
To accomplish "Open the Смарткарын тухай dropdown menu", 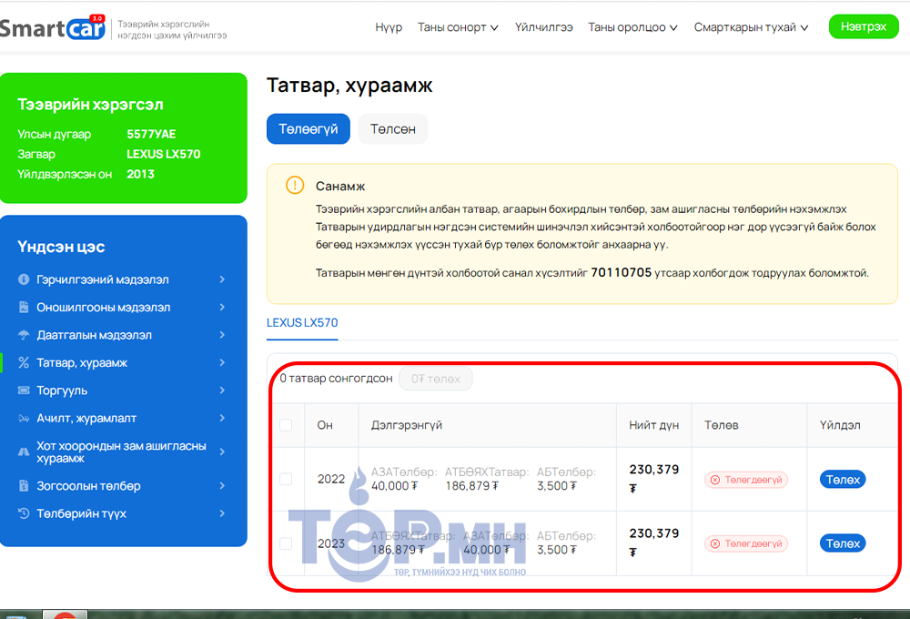I will (751, 27).
